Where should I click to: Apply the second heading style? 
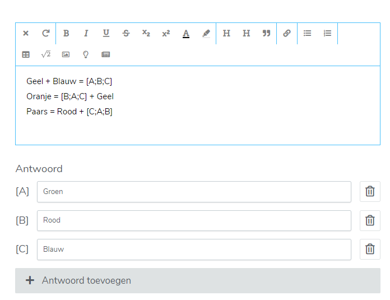(246, 33)
